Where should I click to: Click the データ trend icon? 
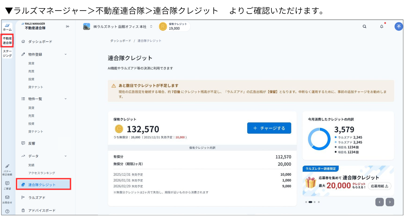[23, 156]
